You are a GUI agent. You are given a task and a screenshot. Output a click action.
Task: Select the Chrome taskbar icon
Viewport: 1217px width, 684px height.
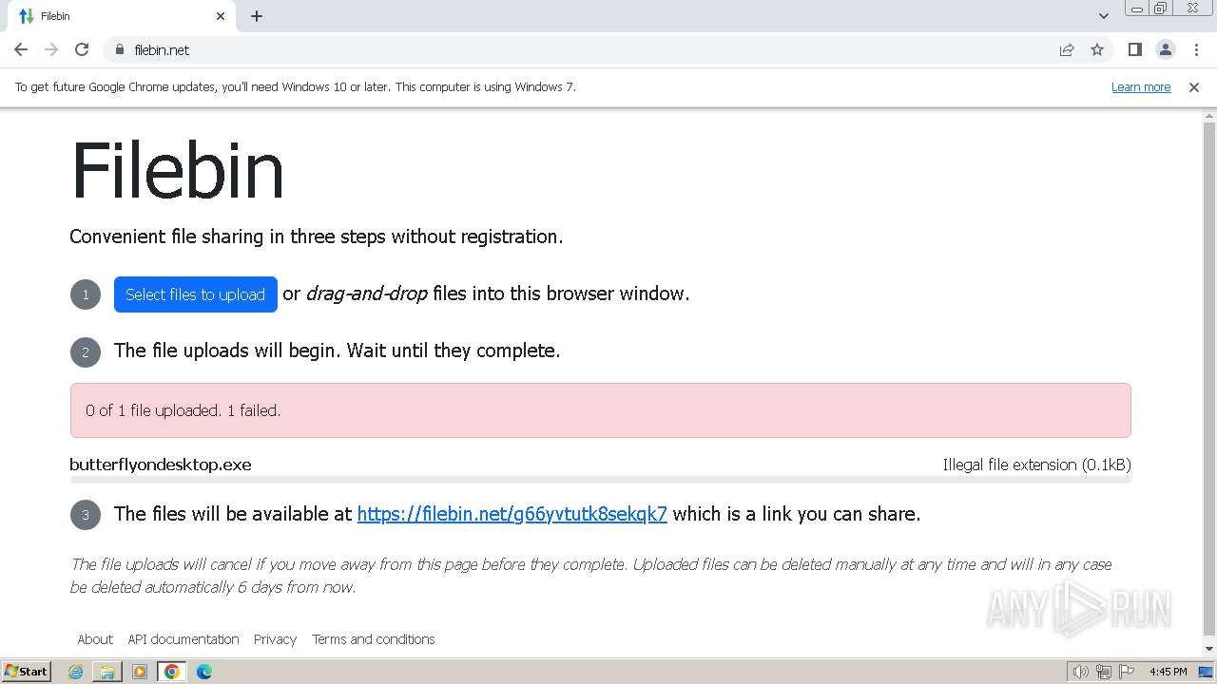[x=172, y=672]
